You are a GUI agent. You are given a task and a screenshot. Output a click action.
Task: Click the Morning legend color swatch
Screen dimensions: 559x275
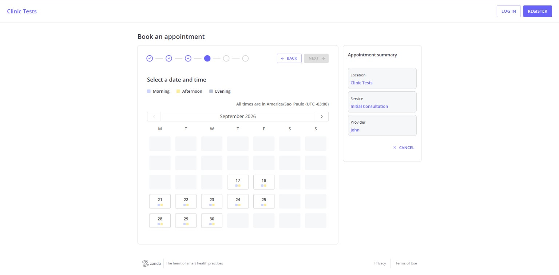149,91
